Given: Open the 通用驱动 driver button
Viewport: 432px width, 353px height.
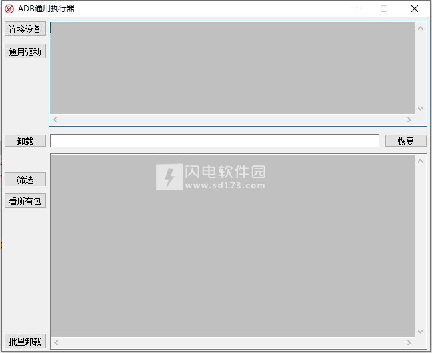Looking at the screenshot, I should tap(25, 52).
